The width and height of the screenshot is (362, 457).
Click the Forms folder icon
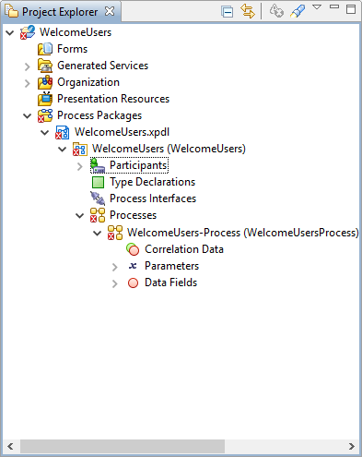(45, 49)
